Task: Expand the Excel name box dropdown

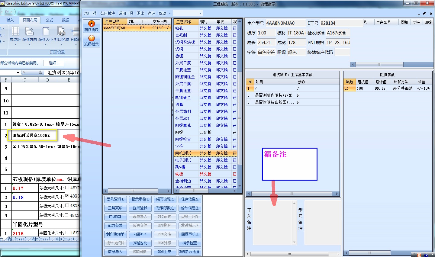Action: click(x=18, y=73)
